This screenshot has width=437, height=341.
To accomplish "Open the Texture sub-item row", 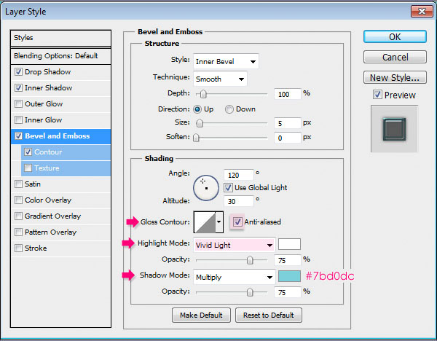I will pos(66,168).
